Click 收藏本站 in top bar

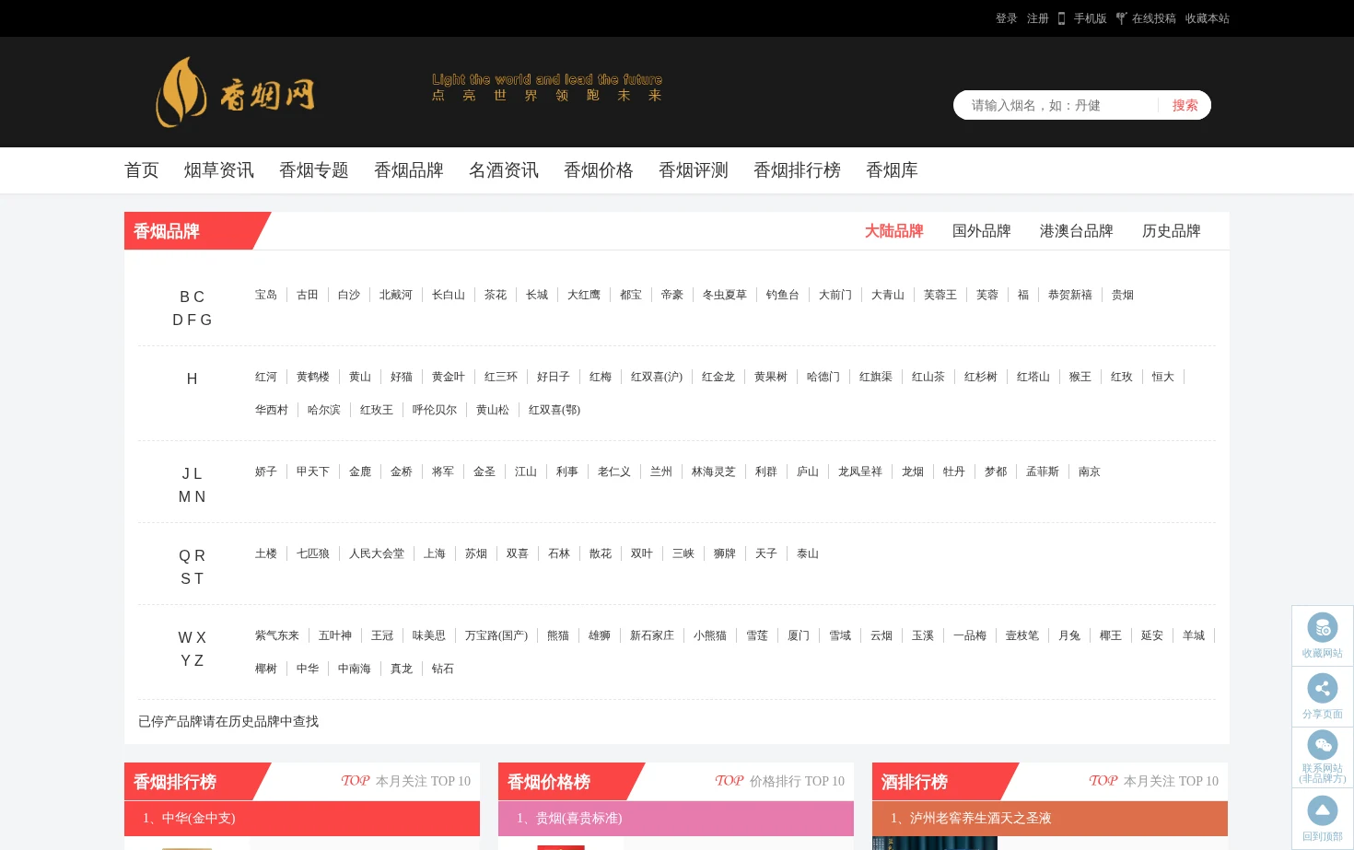click(1208, 18)
